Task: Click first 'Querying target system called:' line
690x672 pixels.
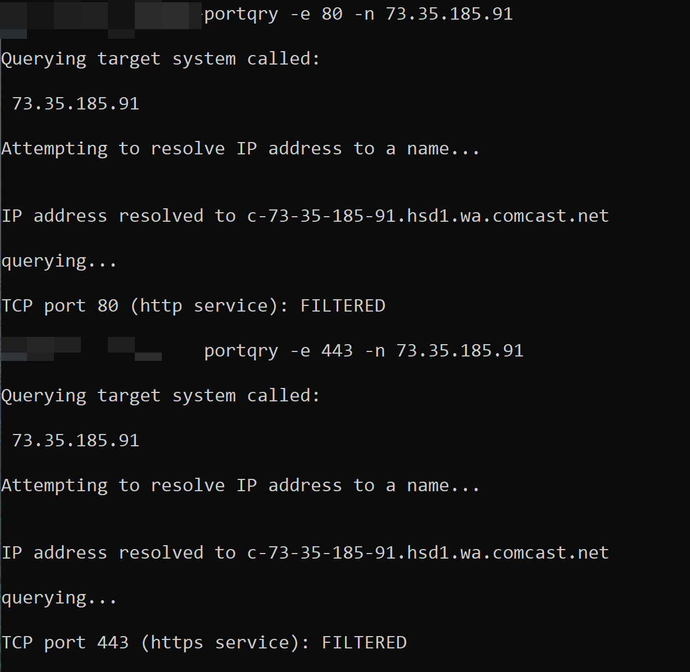Action: click(x=161, y=59)
